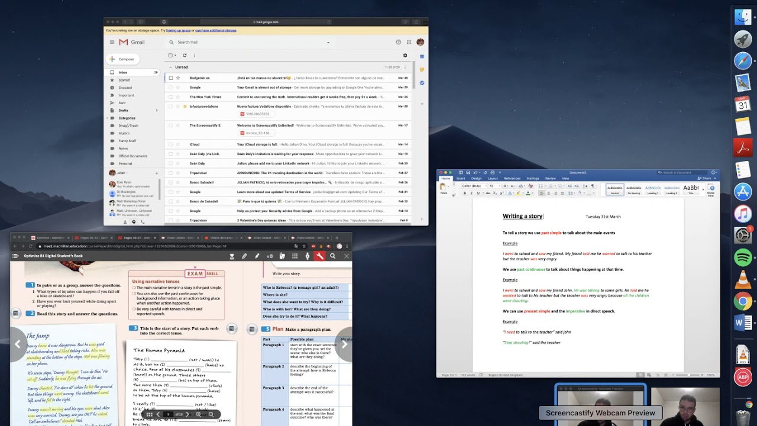Go to the previous book page arrow
The width and height of the screenshot is (757, 426).
pos(18,344)
